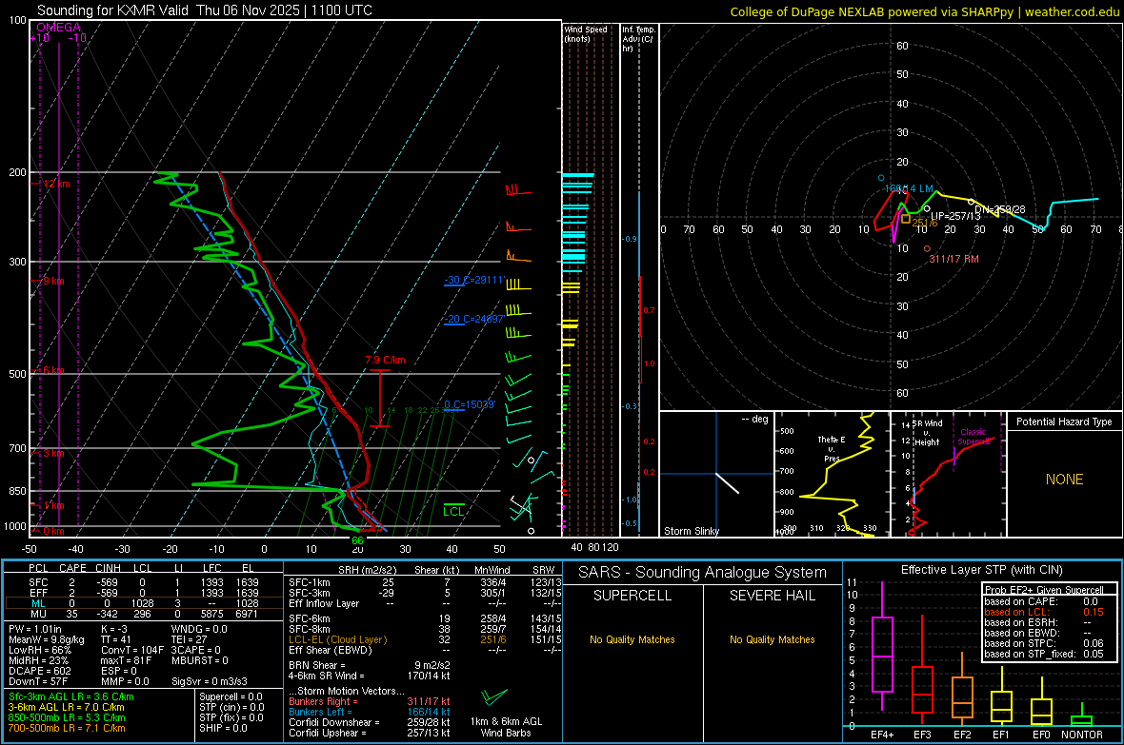The height and width of the screenshot is (745, 1124).
Task: Click the '-20 C=24897' level label
Action: point(473,319)
